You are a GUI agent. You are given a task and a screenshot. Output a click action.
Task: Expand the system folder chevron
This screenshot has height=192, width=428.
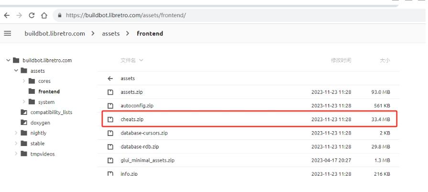pos(24,102)
